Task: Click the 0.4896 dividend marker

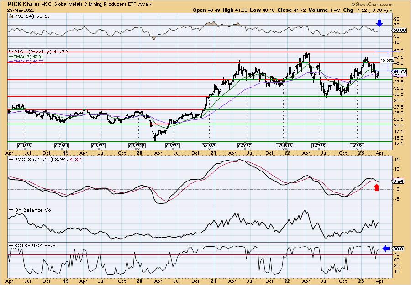Action: click(25, 145)
